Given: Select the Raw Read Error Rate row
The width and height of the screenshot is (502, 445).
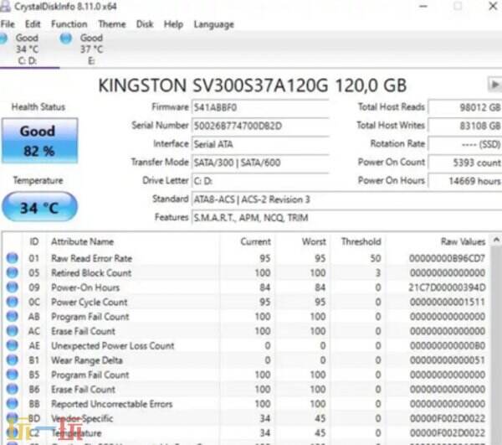Looking at the screenshot, I should point(247,258).
